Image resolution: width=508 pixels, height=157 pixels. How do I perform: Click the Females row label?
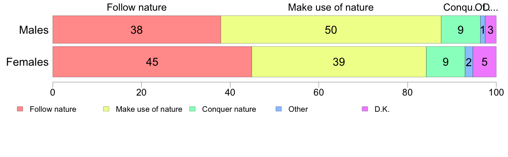(27, 62)
